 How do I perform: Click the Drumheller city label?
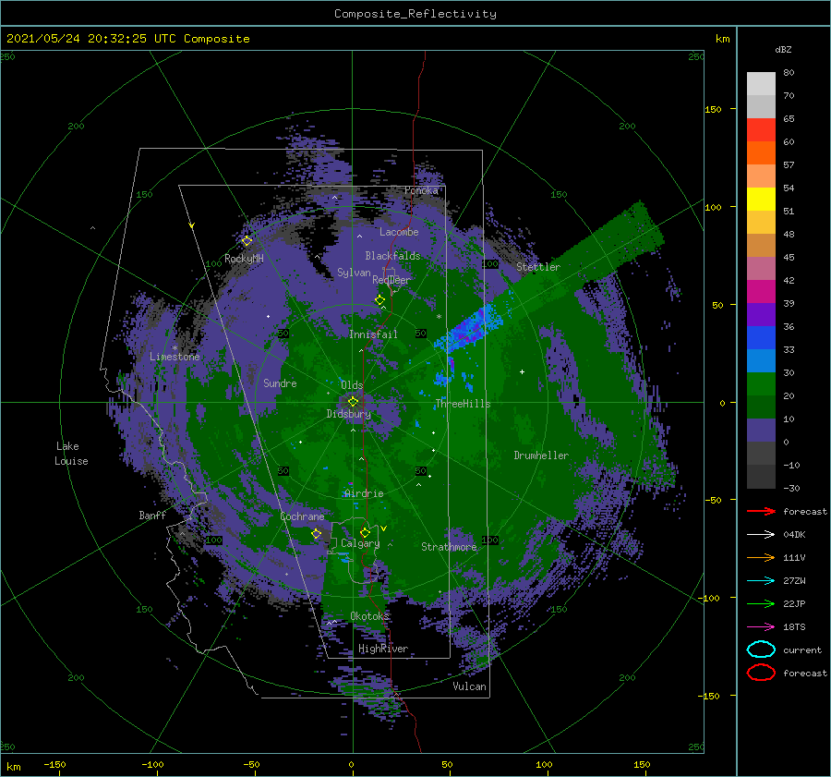coord(541,455)
